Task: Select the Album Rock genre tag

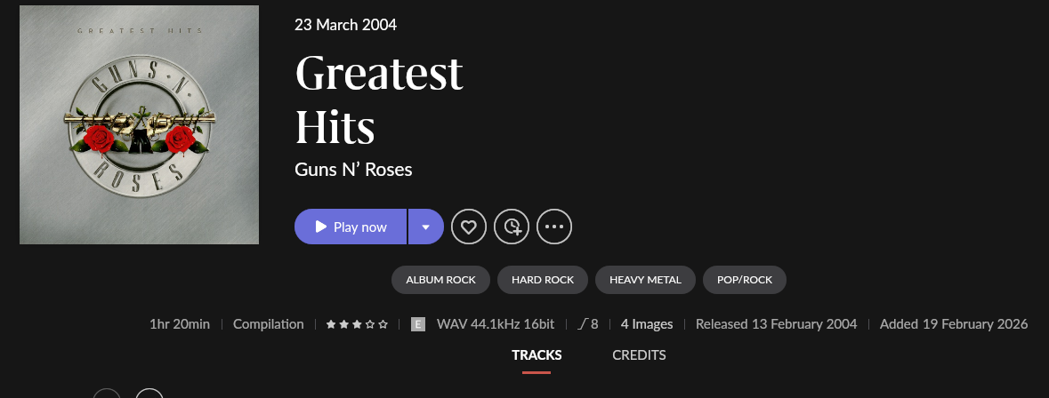Action: tap(440, 280)
